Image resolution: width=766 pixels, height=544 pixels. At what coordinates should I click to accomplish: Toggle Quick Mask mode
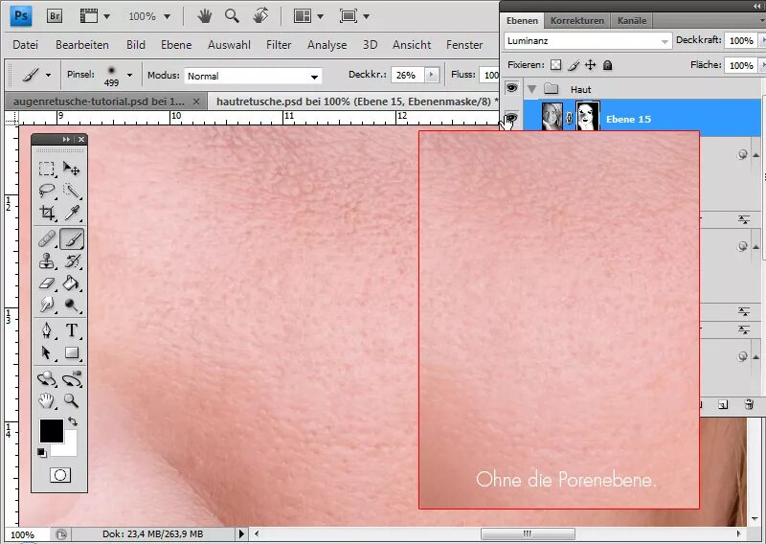coord(60,475)
